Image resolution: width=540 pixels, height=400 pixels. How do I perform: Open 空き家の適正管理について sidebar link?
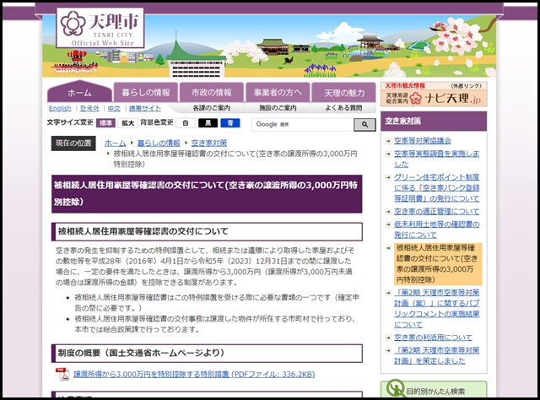point(437,211)
